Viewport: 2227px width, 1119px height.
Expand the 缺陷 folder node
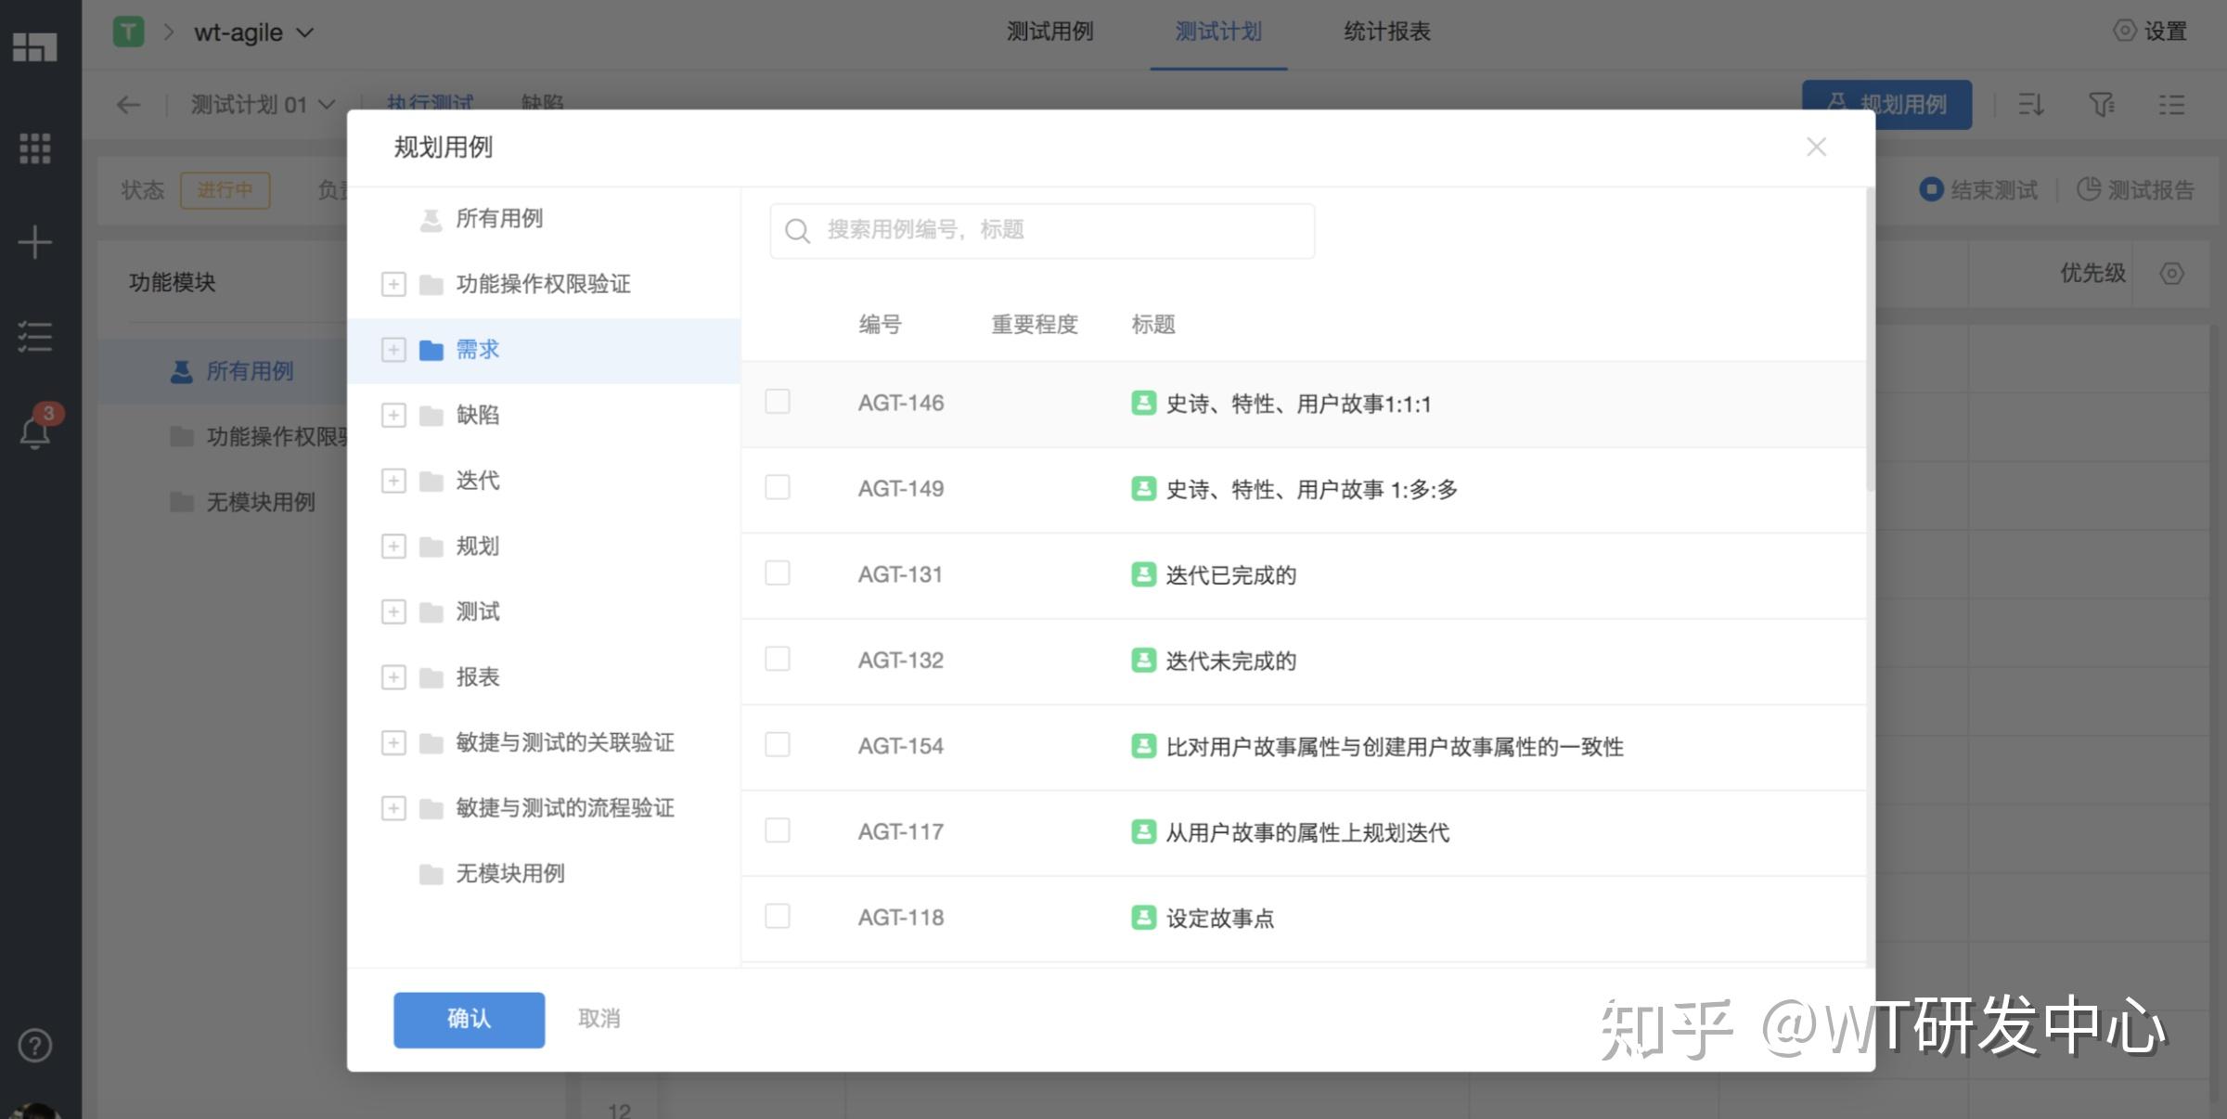[393, 415]
